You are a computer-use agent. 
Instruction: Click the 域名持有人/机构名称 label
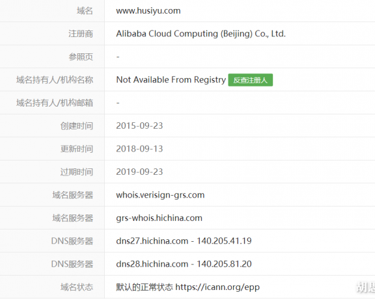(x=55, y=80)
